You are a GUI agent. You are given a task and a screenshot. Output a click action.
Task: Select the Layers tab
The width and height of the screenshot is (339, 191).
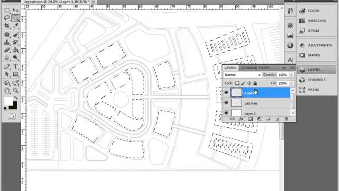[x=230, y=68]
